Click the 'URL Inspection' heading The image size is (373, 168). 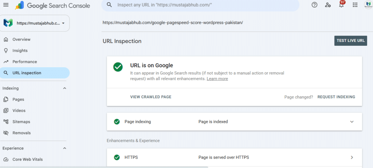pyautogui.click(x=122, y=41)
